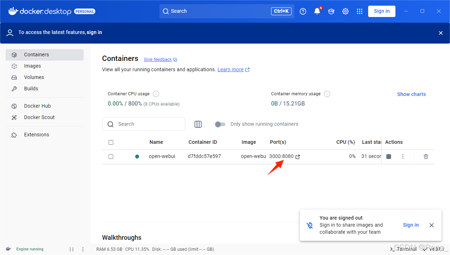This screenshot has height=255, width=450.
Task: Click the header Search bar
Action: (x=227, y=11)
